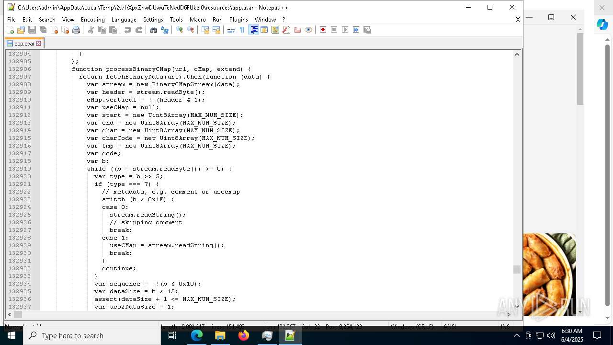Image resolution: width=613 pixels, height=345 pixels.
Task: Undo last action with Undo icon
Action: pyautogui.click(x=128, y=30)
